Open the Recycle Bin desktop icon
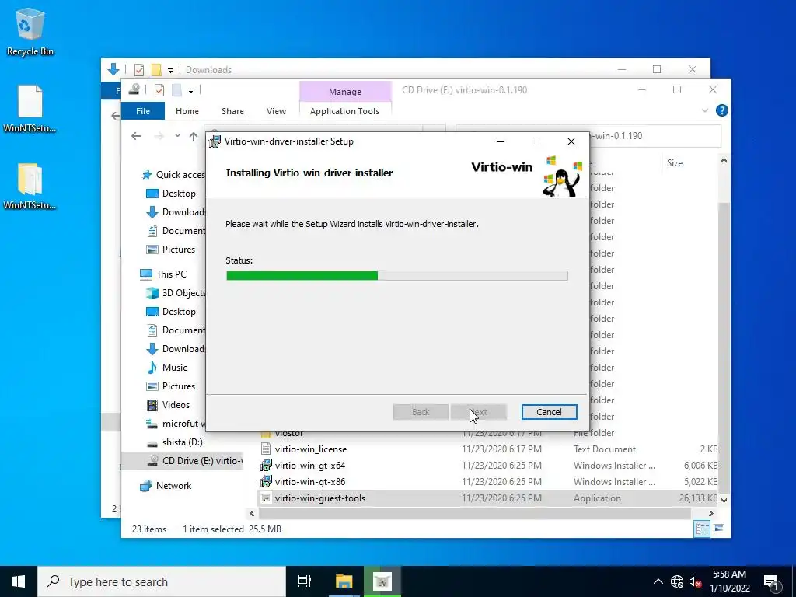Image resolution: width=796 pixels, height=597 pixels. pos(30,32)
